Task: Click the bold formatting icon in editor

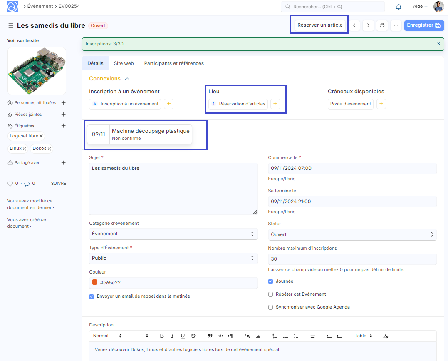Action: coord(162,336)
